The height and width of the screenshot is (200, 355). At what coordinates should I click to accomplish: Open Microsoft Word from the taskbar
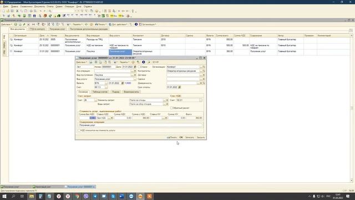pos(122,196)
